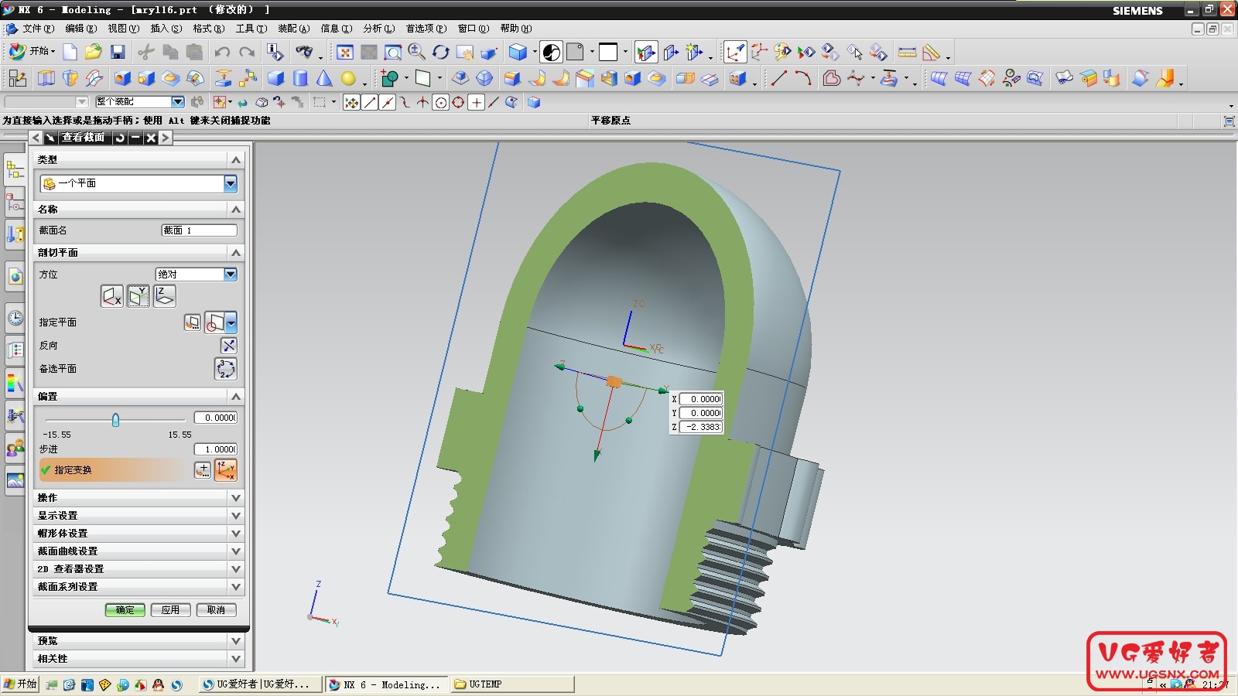Click the point constructor icon beside 指定变换
Viewport: 1238px width, 696px height.
pyautogui.click(x=202, y=469)
